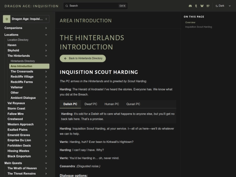
Task: Expand the Skyhold chevron
Action: click(x=46, y=51)
